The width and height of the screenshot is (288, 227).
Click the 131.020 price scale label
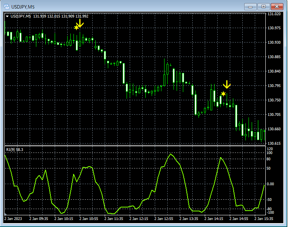pyautogui.click(x=274, y=14)
